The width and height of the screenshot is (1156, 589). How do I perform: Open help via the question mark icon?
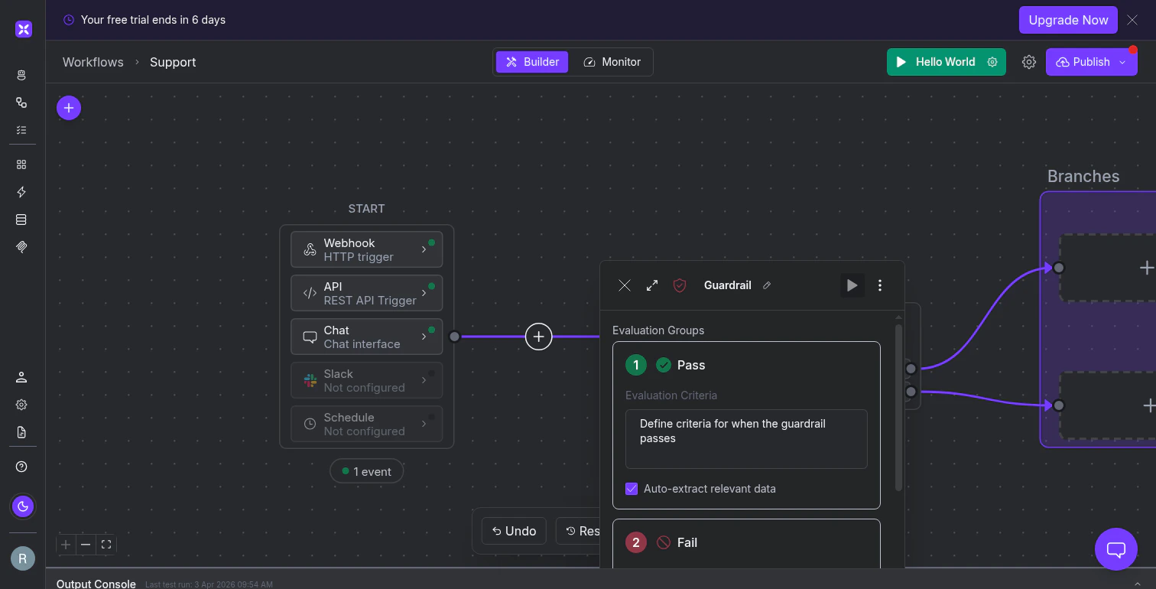point(21,466)
